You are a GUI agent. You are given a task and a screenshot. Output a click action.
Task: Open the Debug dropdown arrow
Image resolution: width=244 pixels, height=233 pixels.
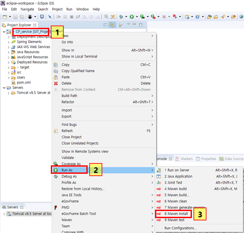[x=126, y=17]
